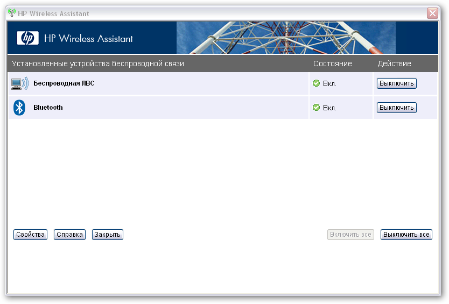The height and width of the screenshot is (304, 449).
Task: Click the Закрыть button
Action: [107, 235]
